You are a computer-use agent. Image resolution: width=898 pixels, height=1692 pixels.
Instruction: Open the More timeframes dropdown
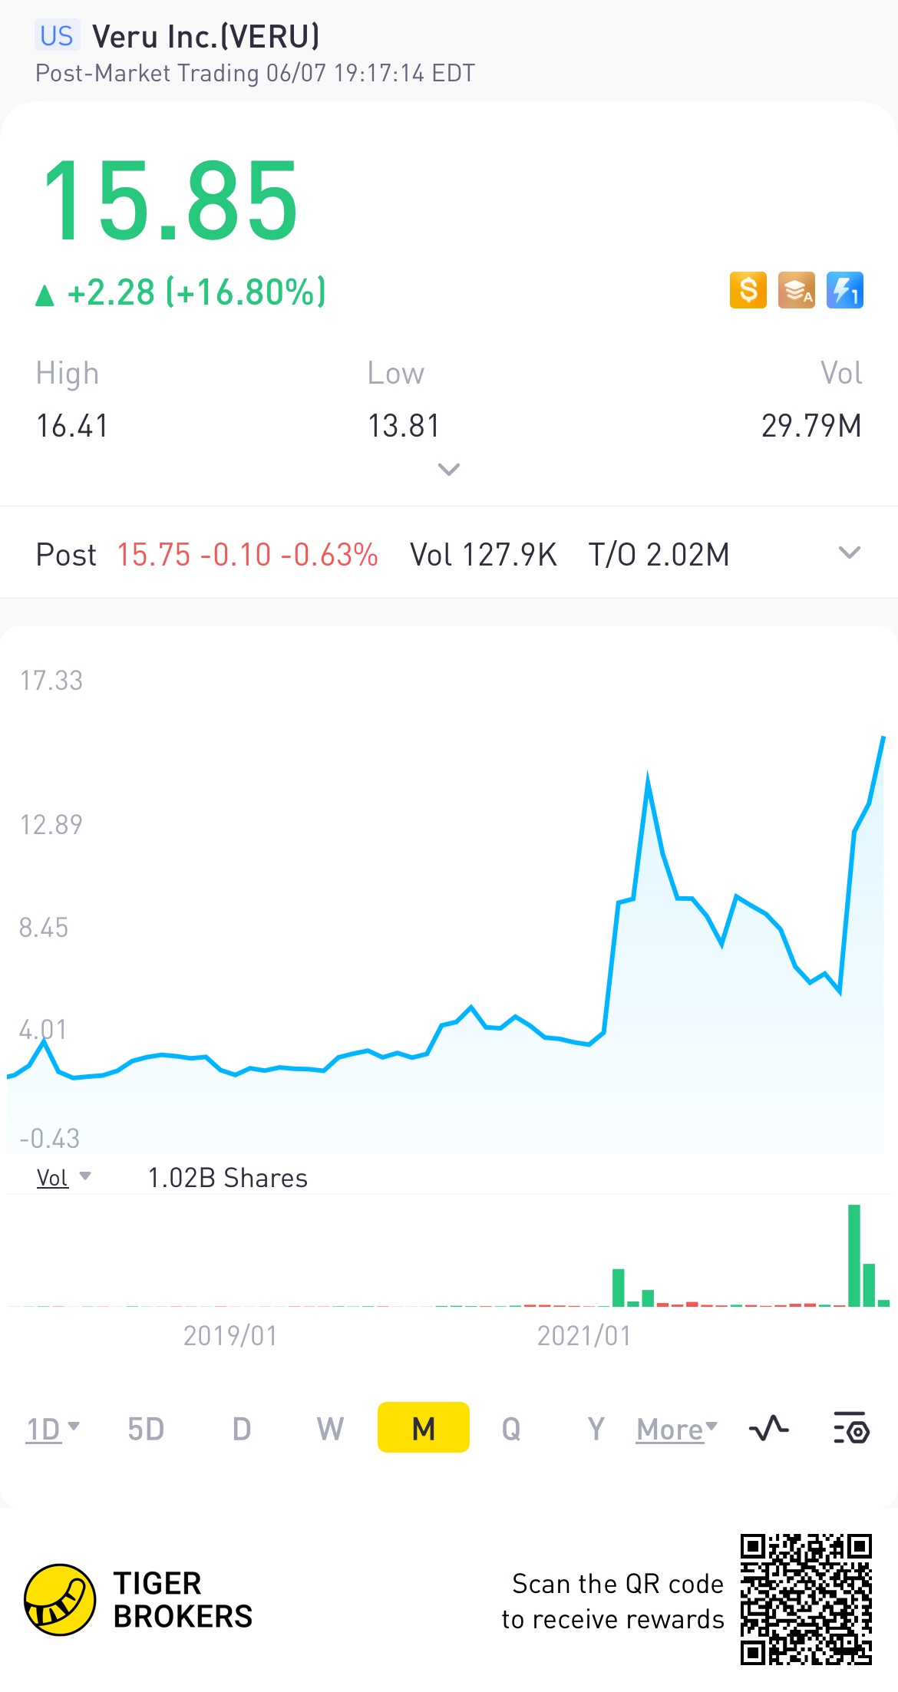pos(677,1430)
